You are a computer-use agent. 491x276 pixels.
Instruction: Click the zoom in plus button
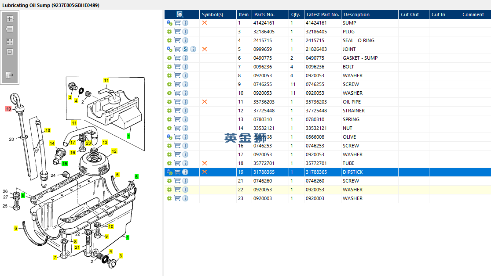10,19
